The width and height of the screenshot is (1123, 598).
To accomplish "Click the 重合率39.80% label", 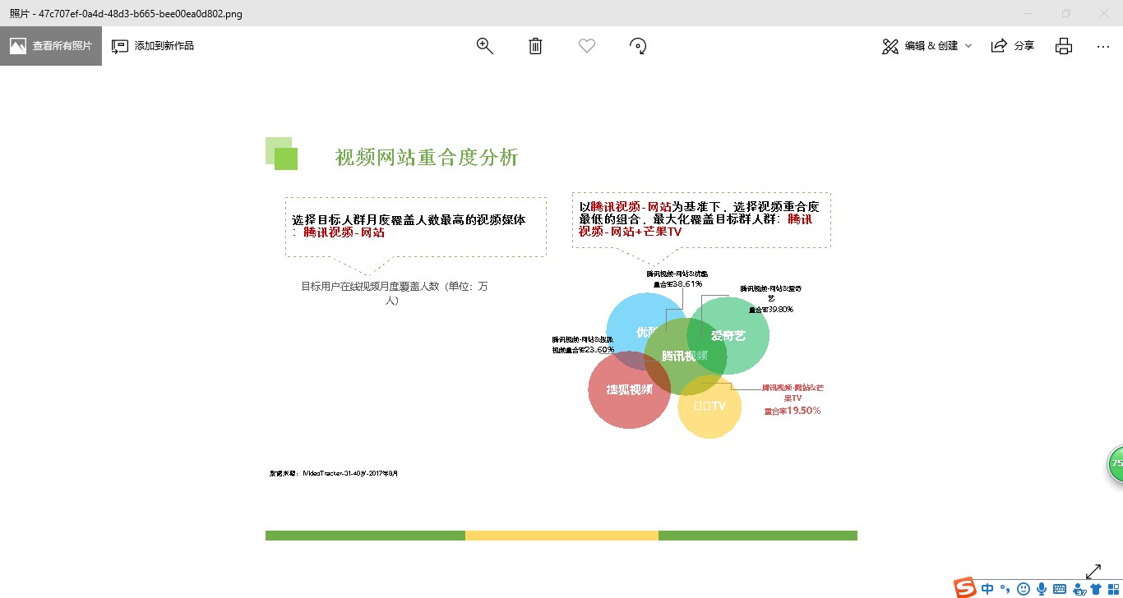I will (770, 310).
